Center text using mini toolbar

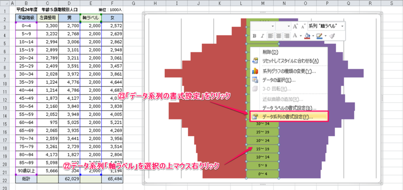pos(278,36)
